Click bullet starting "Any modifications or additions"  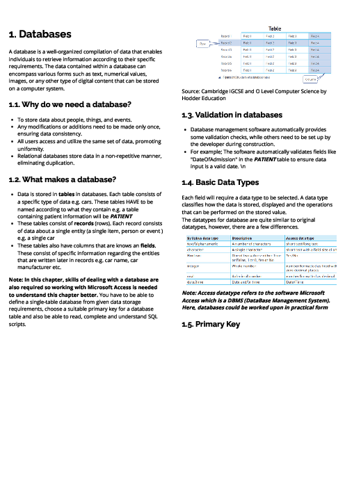(89, 131)
